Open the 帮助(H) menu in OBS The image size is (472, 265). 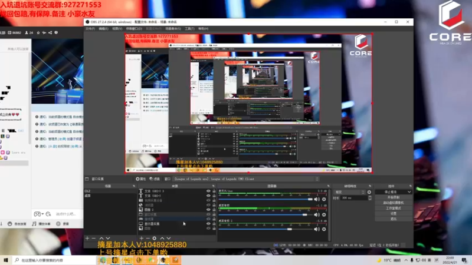tap(203, 28)
